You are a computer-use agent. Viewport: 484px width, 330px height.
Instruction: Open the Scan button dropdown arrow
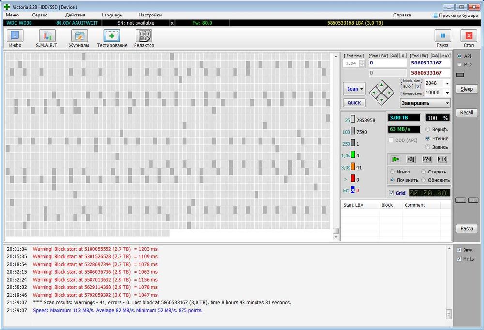[362, 89]
